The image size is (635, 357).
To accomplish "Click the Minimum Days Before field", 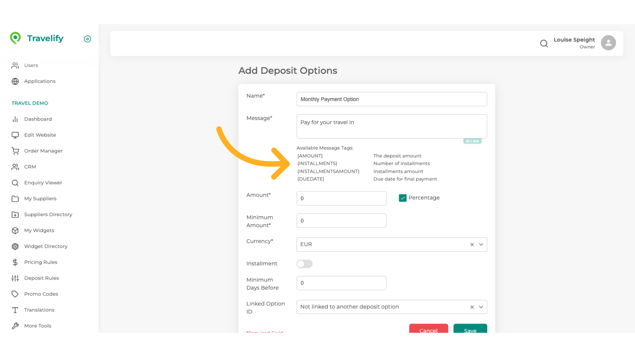I will 341,283.
